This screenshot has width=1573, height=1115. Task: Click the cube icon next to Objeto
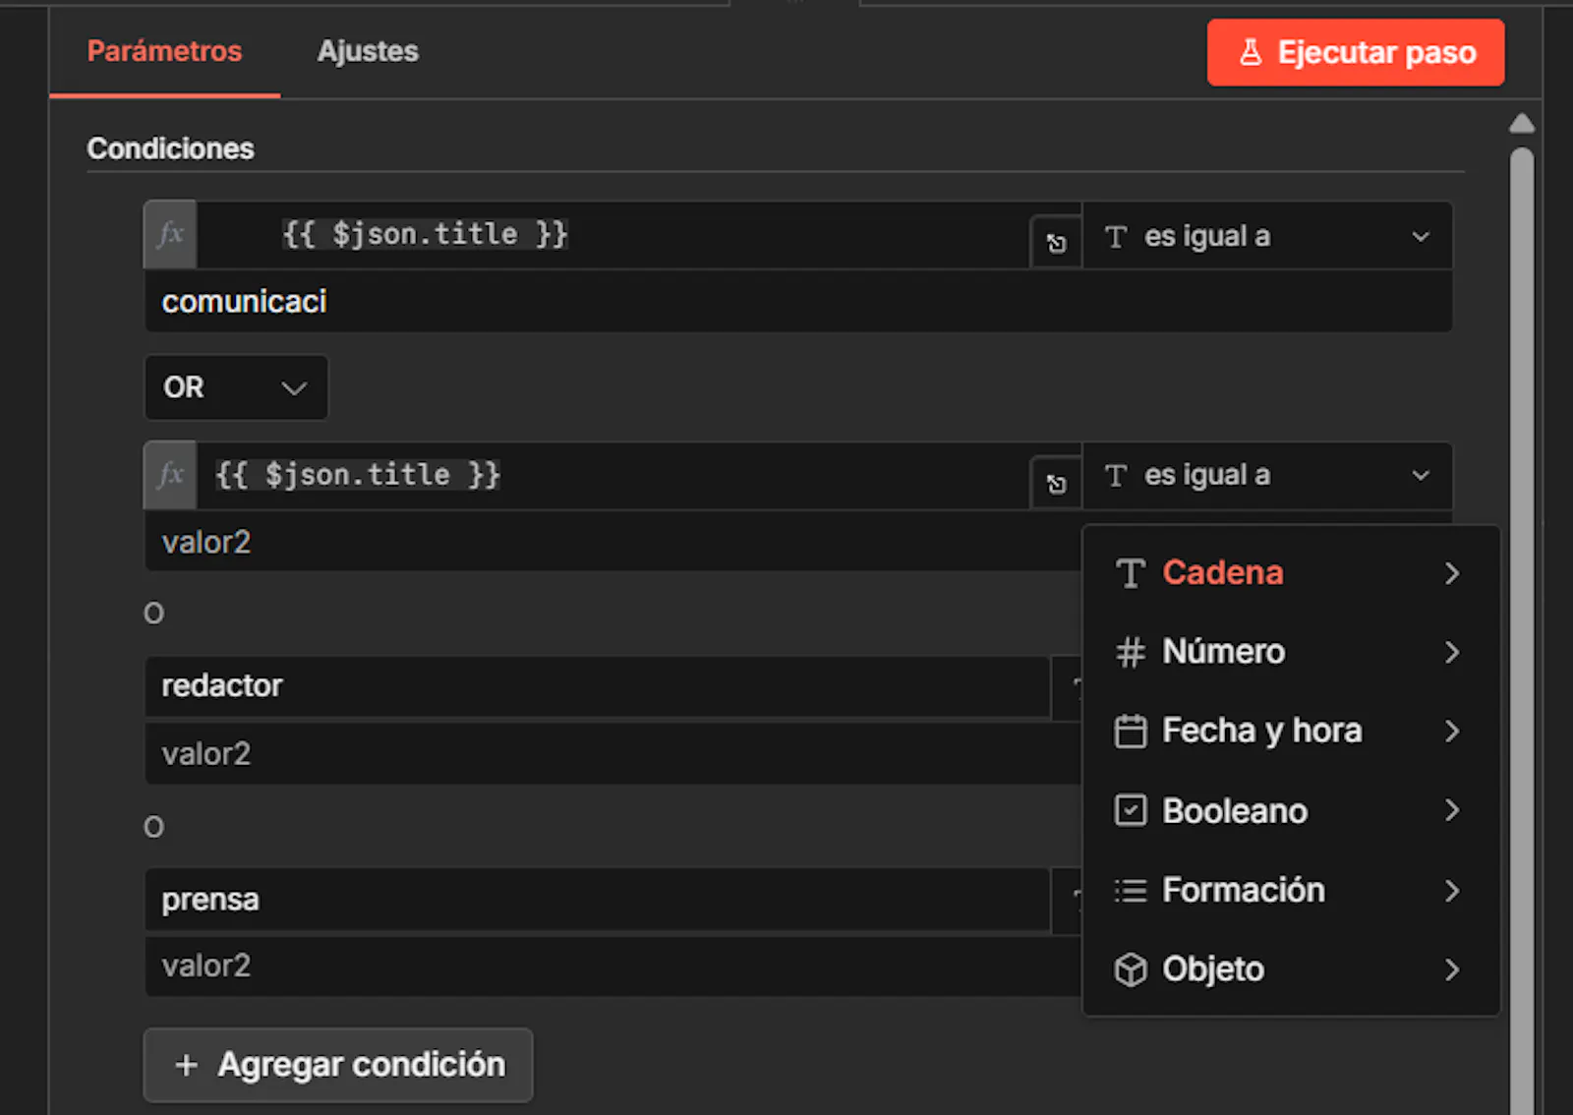point(1131,969)
